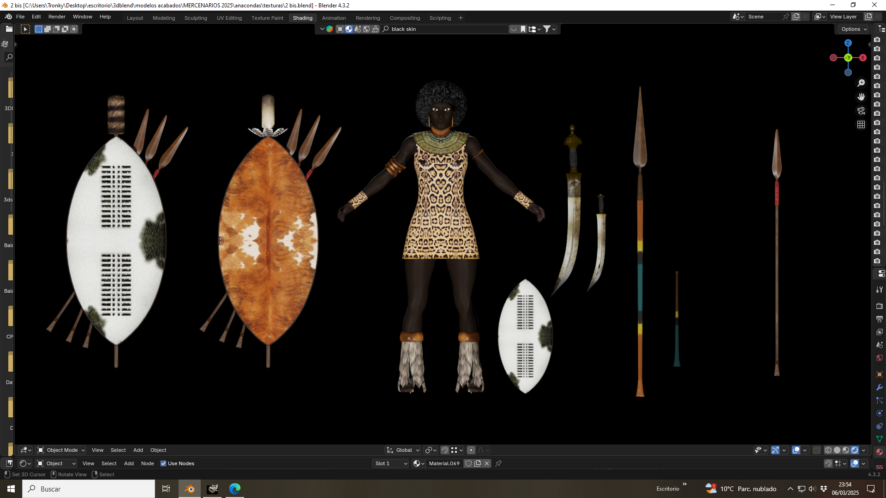
Task: Open the Slot 1 material slot dropdown
Action: click(391, 463)
